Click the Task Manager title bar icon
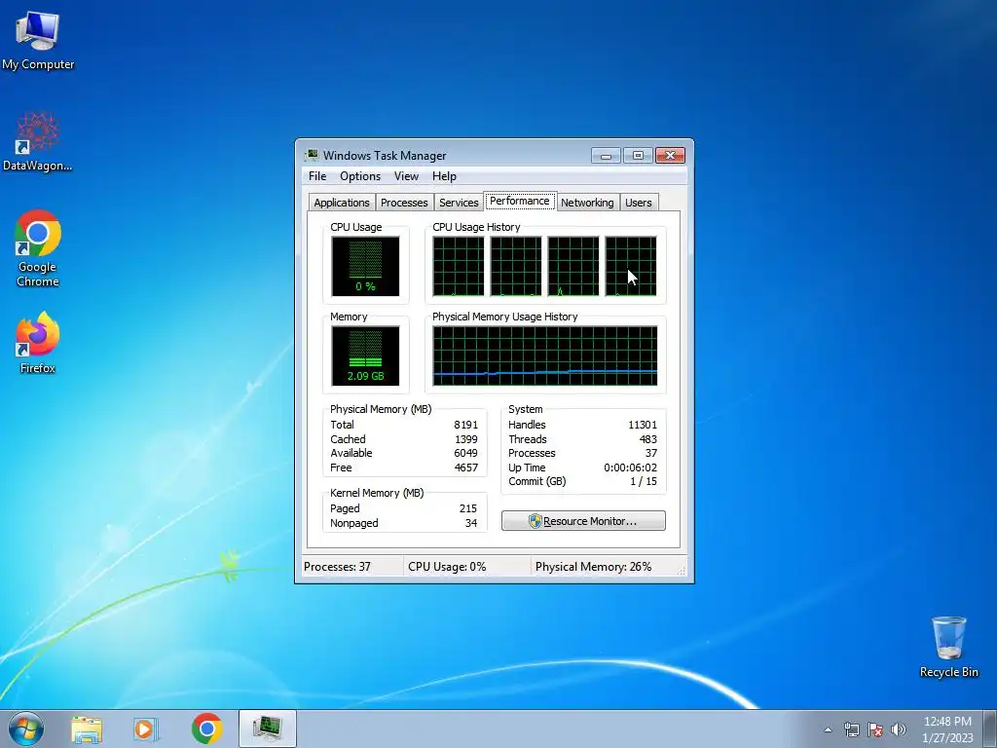The width and height of the screenshot is (997, 748). [x=312, y=155]
